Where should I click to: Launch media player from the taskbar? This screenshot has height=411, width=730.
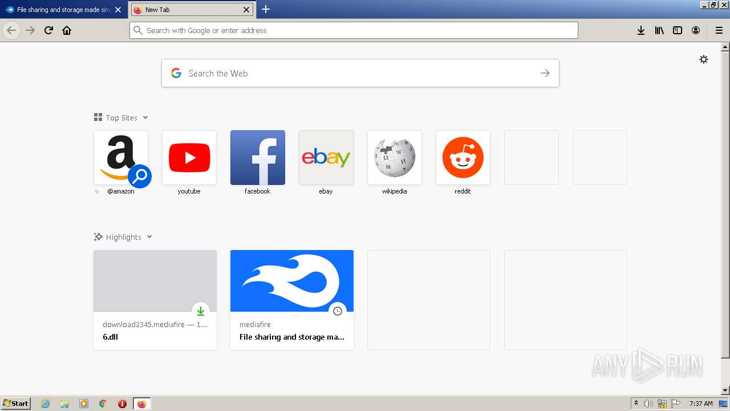84,404
